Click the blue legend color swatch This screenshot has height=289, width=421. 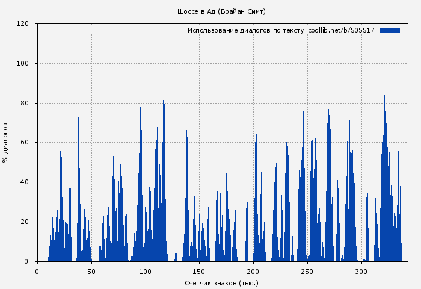coord(390,30)
